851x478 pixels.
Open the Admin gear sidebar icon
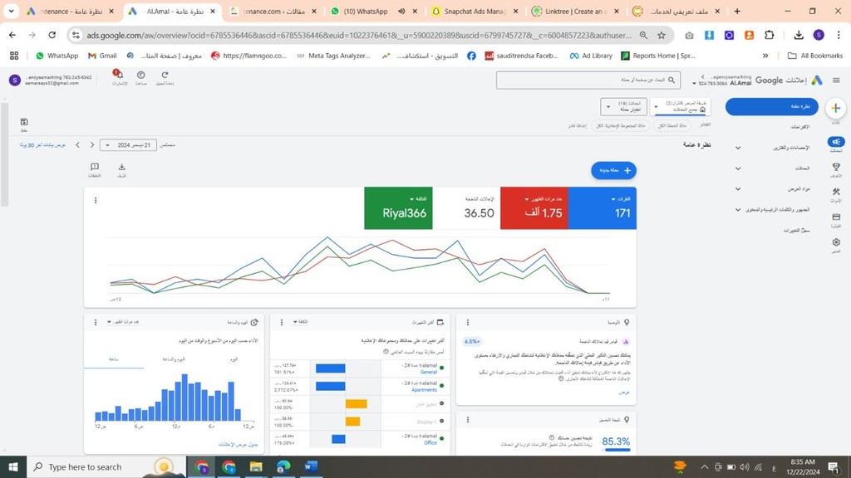click(836, 242)
